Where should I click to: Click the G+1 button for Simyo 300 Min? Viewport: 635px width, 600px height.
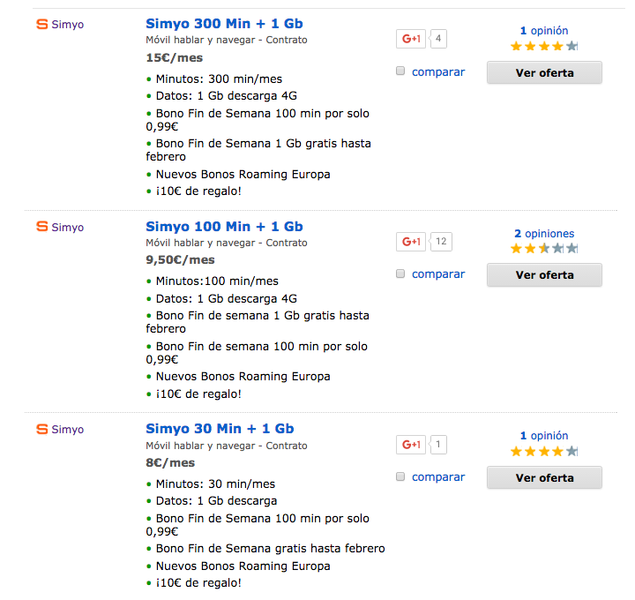(x=411, y=39)
